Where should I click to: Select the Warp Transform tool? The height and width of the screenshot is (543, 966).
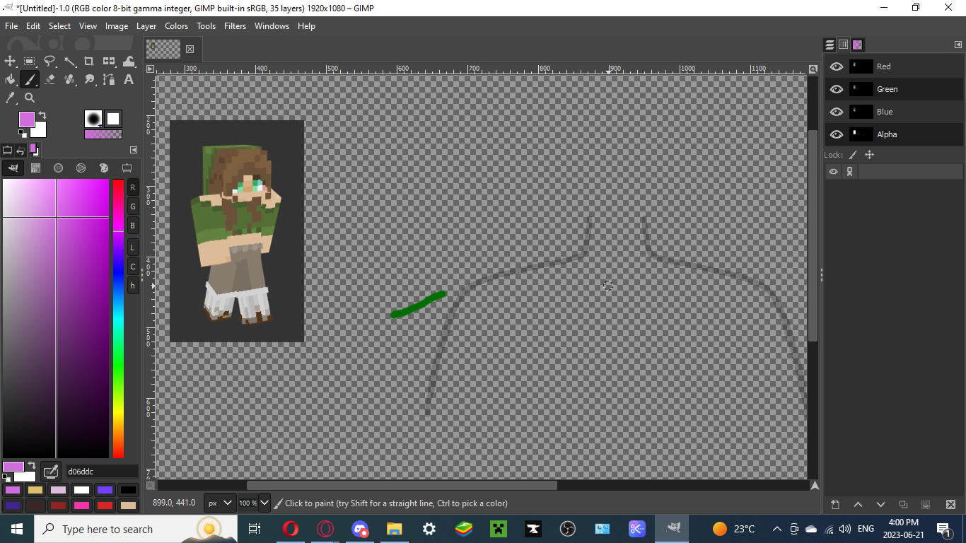pyautogui.click(x=129, y=62)
